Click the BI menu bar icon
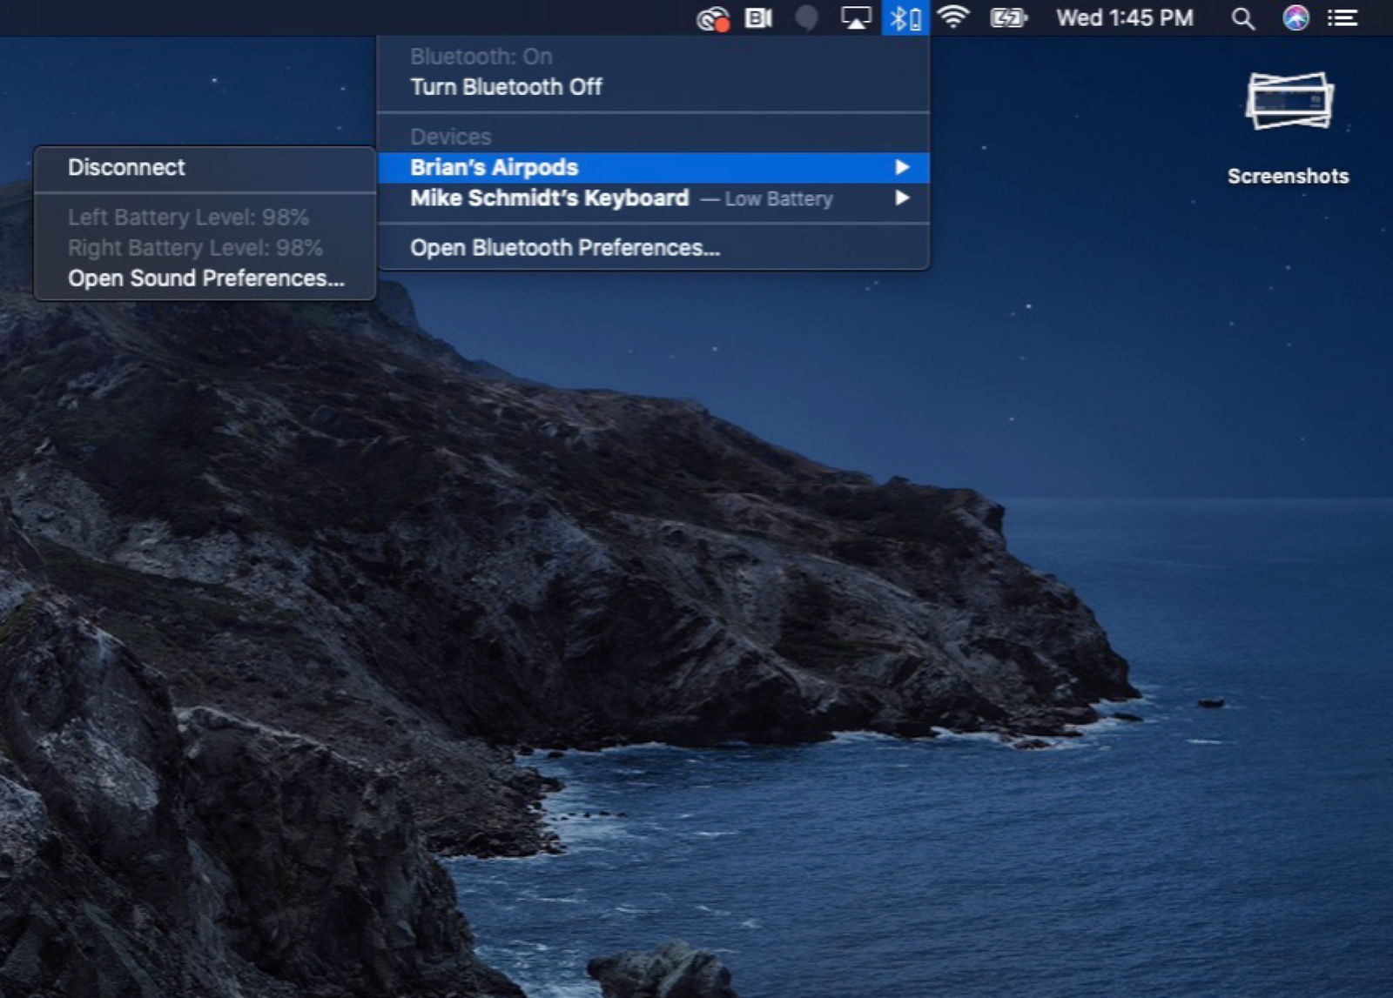The width and height of the screenshot is (1393, 998). (758, 17)
